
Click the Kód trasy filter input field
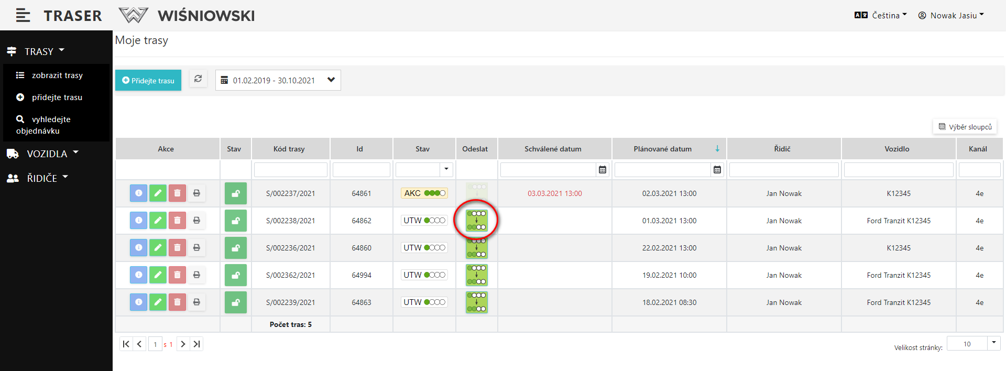(x=290, y=170)
